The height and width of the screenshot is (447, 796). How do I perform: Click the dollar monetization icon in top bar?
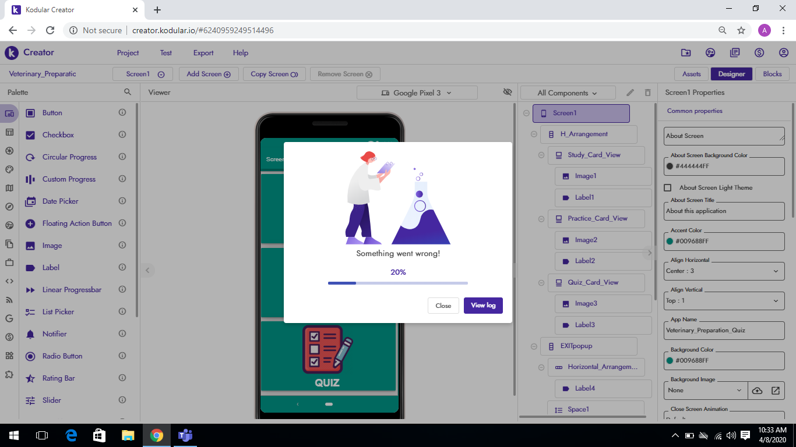tap(759, 52)
